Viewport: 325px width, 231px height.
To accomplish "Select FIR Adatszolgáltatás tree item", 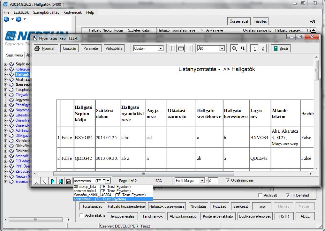I will click(23, 161).
